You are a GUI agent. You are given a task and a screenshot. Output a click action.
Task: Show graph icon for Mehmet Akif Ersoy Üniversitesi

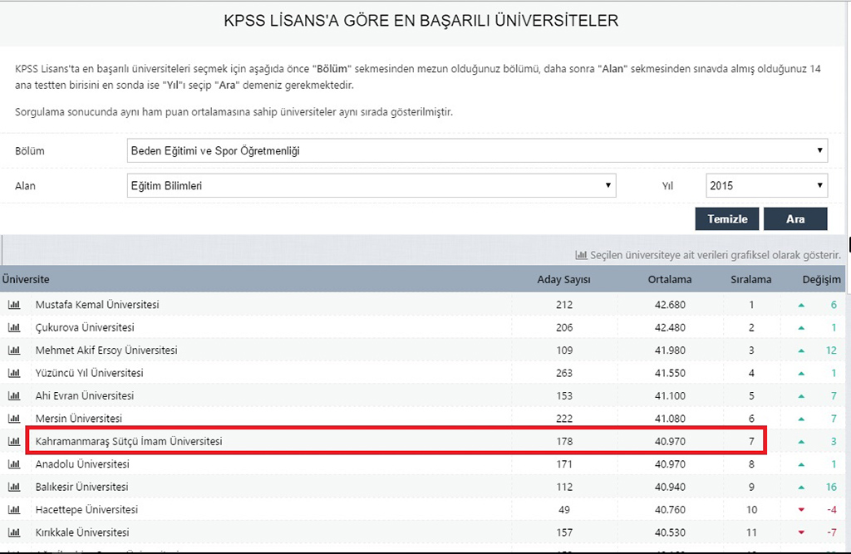tap(14, 351)
